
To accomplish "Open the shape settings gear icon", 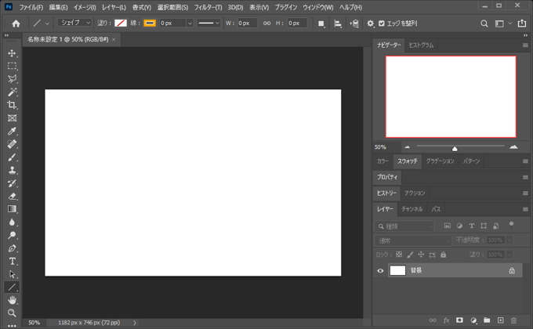I will (370, 23).
